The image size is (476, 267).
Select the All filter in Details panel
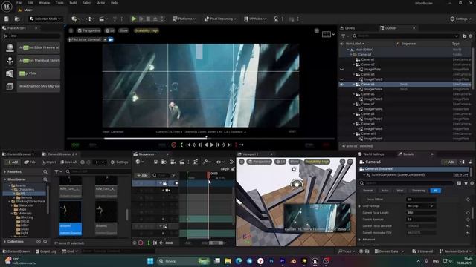point(436,191)
